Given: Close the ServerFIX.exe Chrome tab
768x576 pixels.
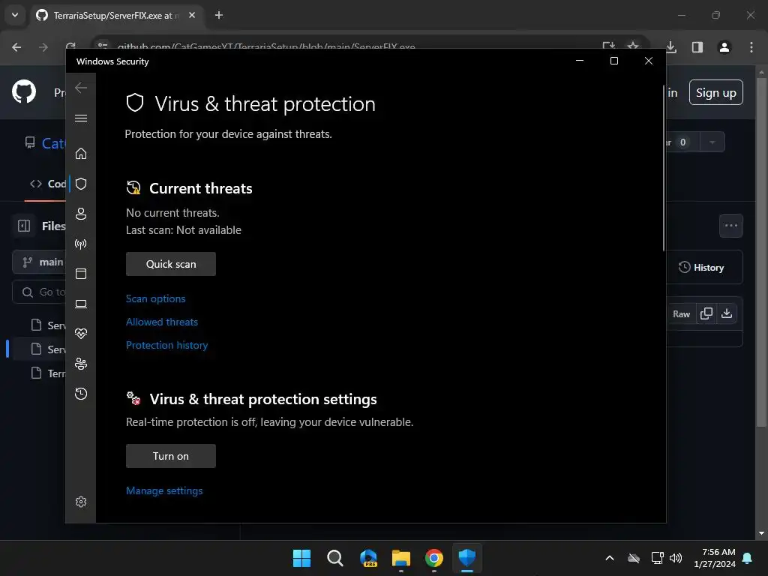Looking at the screenshot, I should (x=192, y=15).
